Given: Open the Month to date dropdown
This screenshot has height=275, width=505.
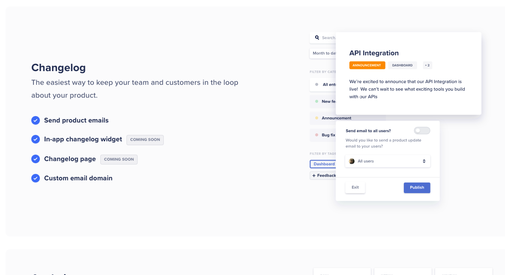Looking at the screenshot, I should [323, 54].
